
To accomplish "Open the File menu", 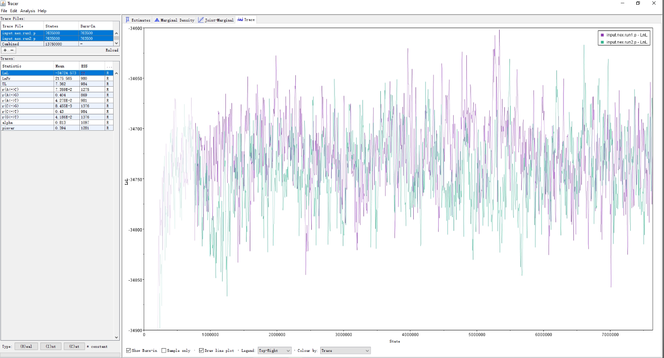I will point(4,10).
